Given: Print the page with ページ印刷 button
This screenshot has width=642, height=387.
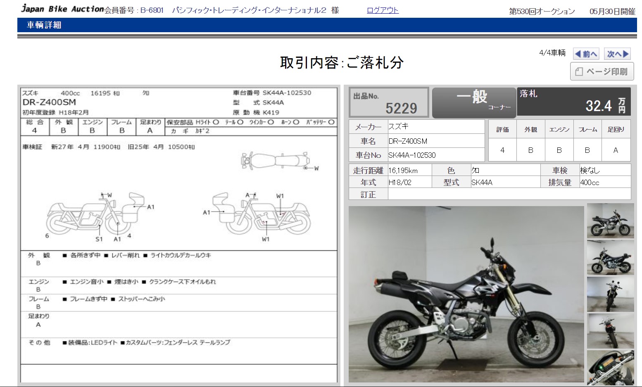Looking at the screenshot, I should point(602,71).
